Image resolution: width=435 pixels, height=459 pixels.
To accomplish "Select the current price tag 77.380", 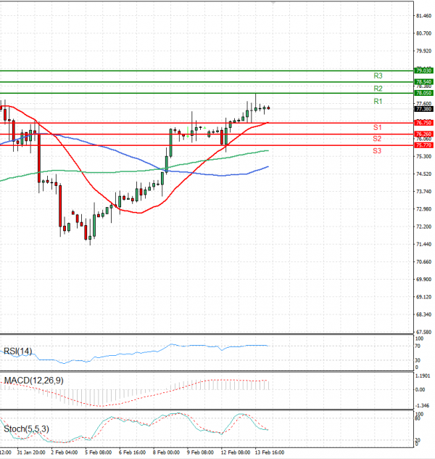I will pyautogui.click(x=423, y=109).
